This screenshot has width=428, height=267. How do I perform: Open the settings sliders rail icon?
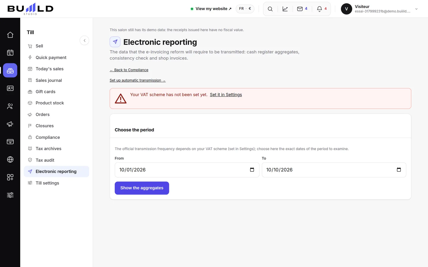(x=10, y=195)
